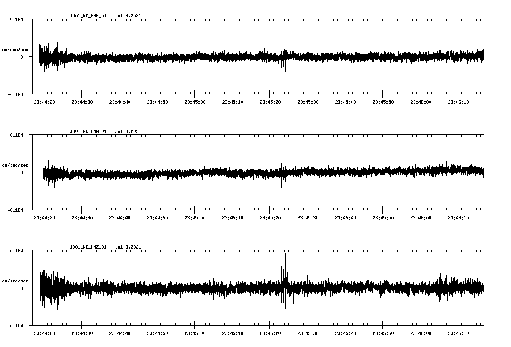Screen dimensions: 511x347
Task: Select 23:45:40 on the HNN time axis
Action: pos(345,217)
